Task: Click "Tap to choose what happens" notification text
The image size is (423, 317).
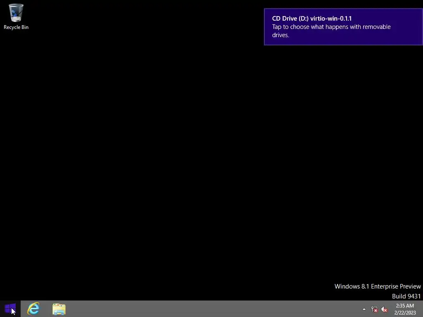Action: click(331, 31)
